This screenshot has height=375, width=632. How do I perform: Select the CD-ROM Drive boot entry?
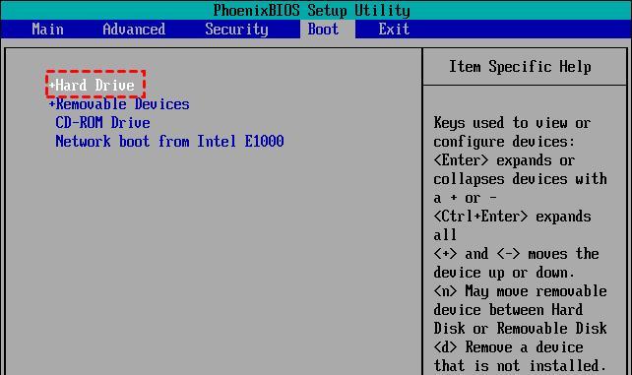102,122
